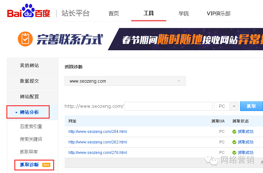This screenshot has height=173, width=263.
Task: Open link seozeng.com/262.html
Action: (x=98, y=142)
